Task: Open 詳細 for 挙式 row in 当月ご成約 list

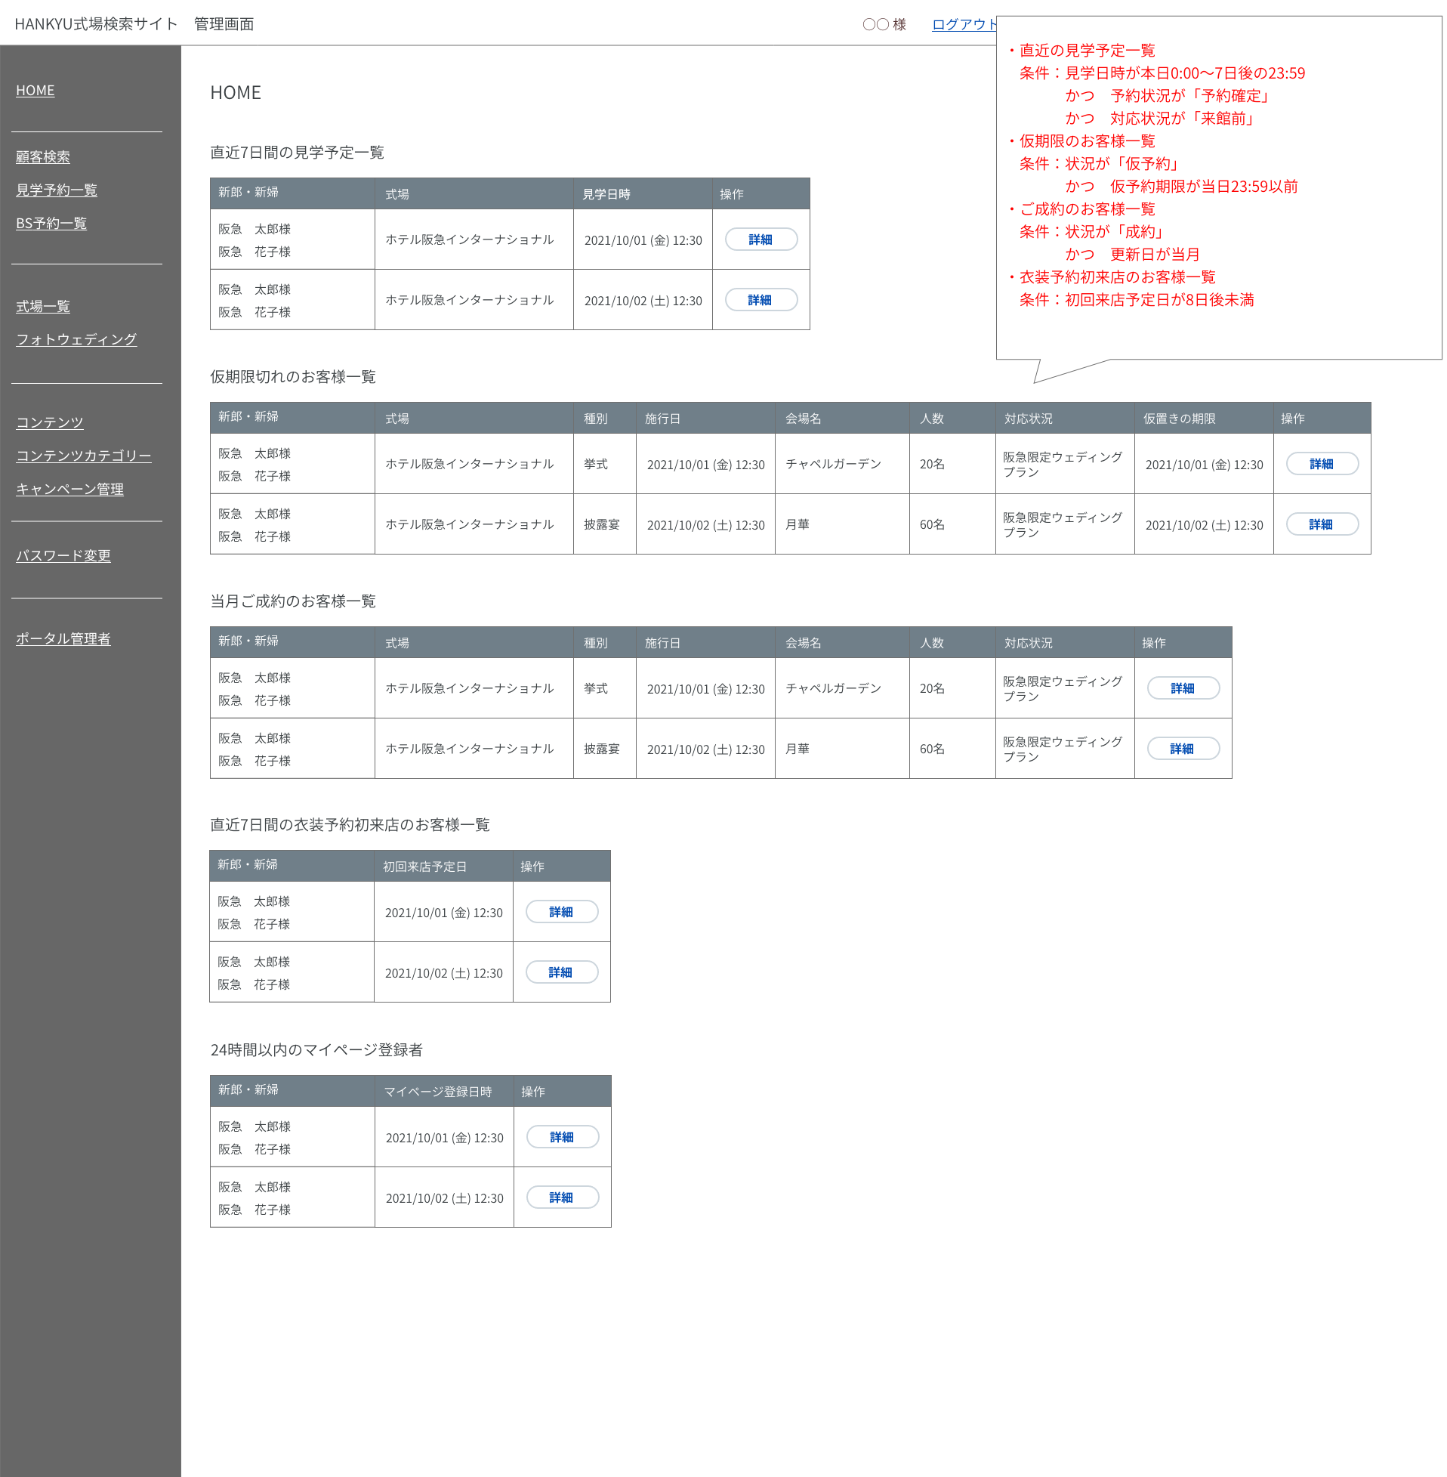Action: tap(1183, 688)
